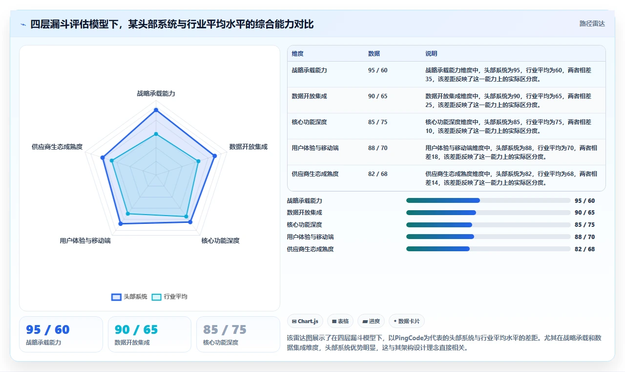Click the Chart.js chip
The image size is (625, 372).
(x=305, y=321)
